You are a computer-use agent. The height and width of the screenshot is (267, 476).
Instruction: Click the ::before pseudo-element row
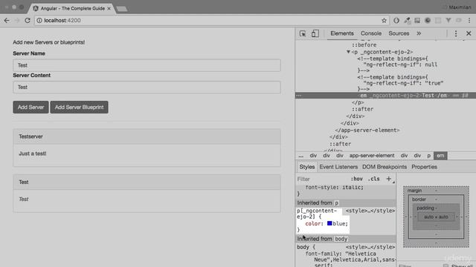click(364, 44)
